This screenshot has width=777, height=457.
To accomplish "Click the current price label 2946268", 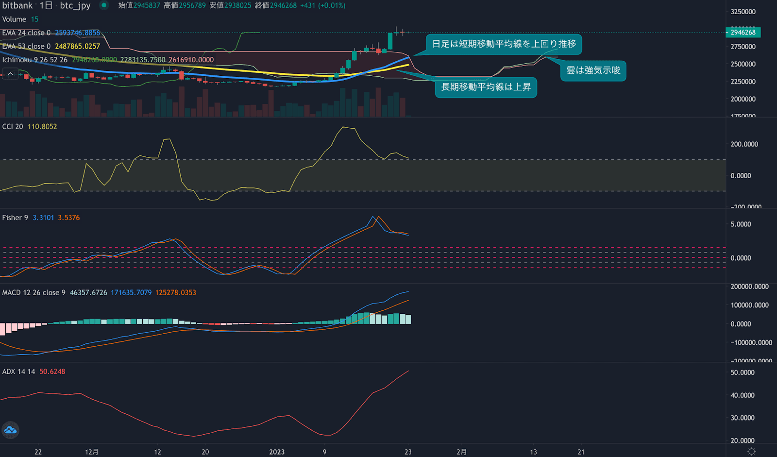I will click(743, 33).
